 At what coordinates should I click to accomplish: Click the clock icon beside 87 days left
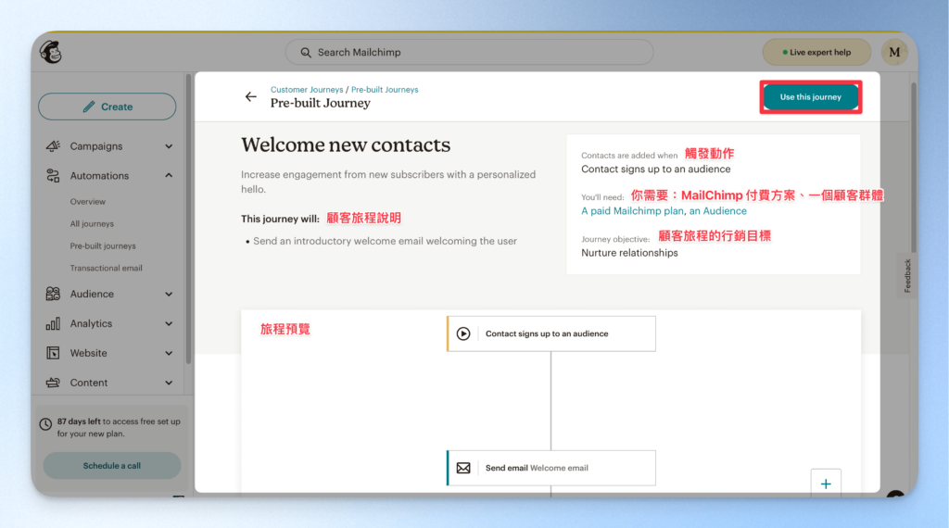(x=45, y=424)
